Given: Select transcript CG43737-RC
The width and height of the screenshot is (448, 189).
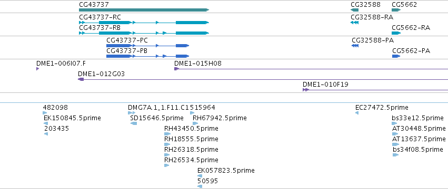Looking at the screenshot, I should coord(144,22).
